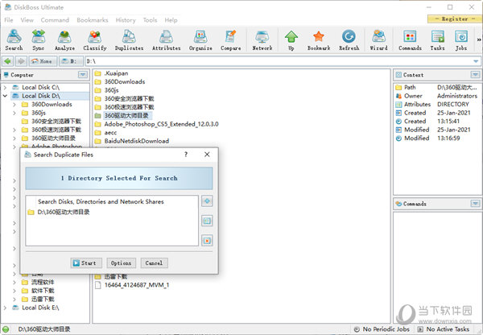This screenshot has width=483, height=335.
Task: Open the Bookmarks menu
Action: [x=93, y=20]
